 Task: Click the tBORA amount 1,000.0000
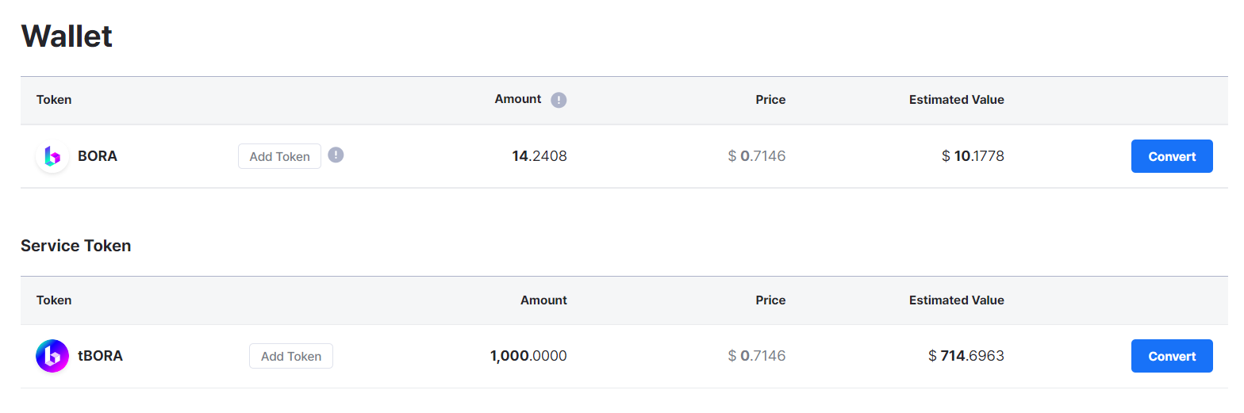tap(528, 356)
